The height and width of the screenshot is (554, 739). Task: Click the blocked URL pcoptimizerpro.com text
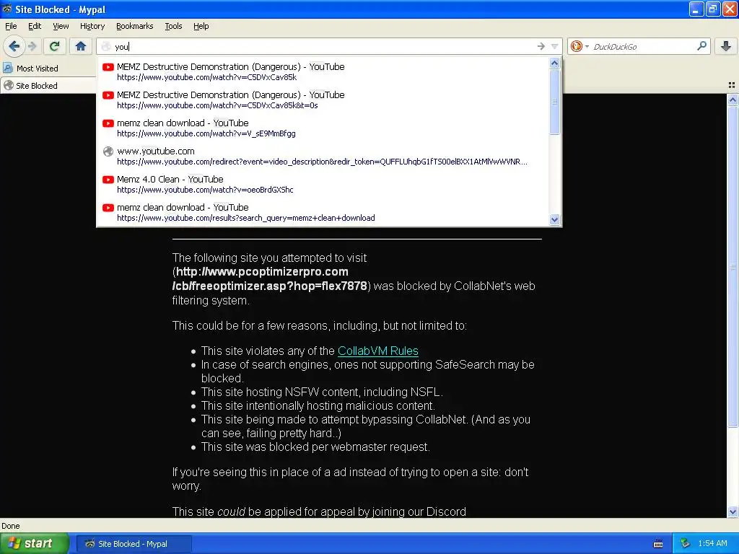[270, 279]
